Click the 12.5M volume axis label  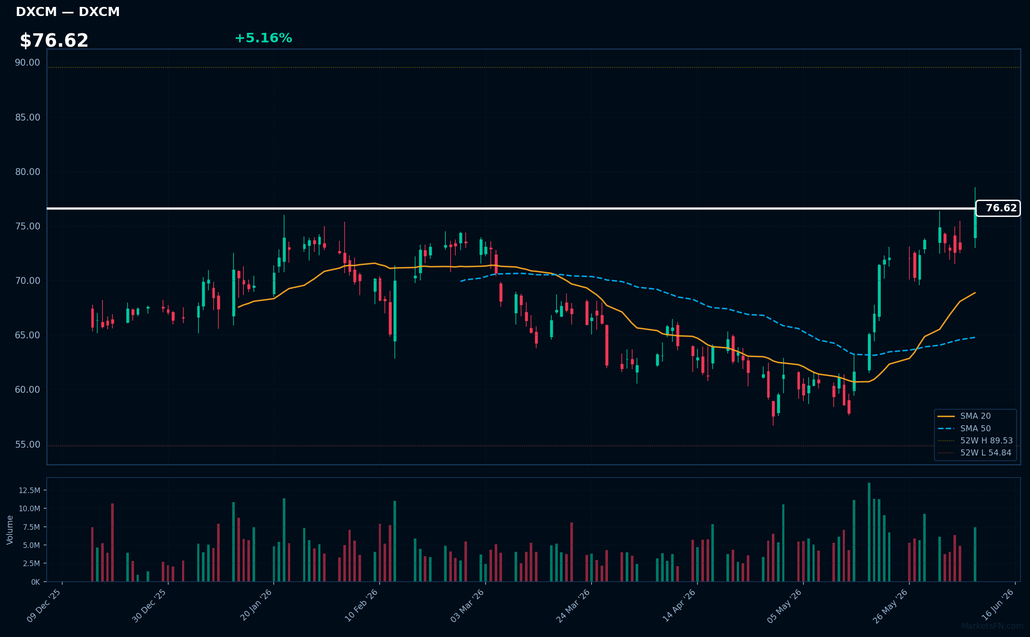[x=29, y=490]
